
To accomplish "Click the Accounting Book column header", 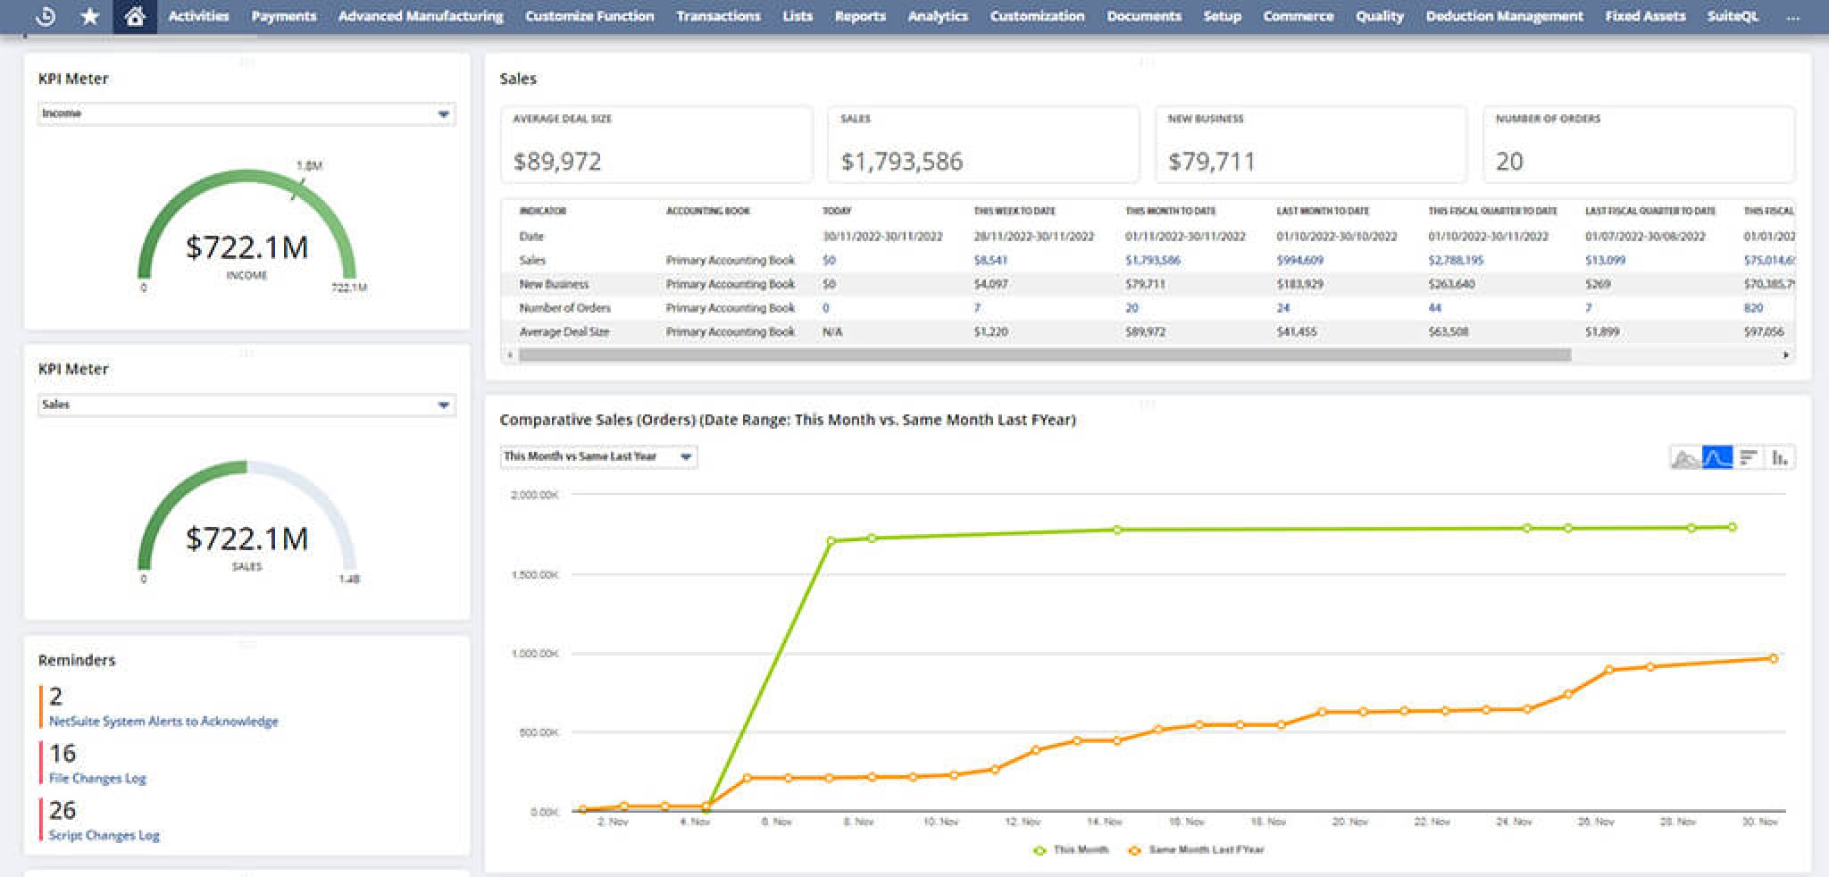I will (x=708, y=212).
